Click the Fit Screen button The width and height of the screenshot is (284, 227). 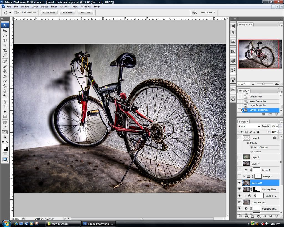tap(67, 12)
